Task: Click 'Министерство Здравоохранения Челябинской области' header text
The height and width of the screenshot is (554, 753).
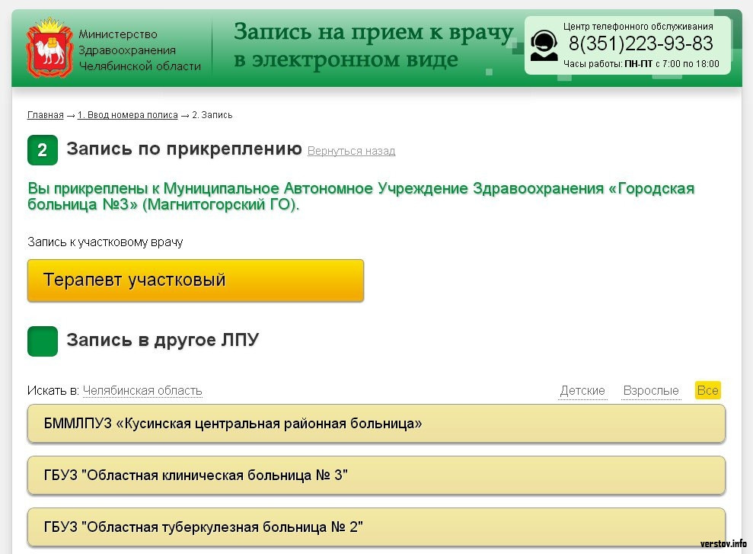Action: 140,50
